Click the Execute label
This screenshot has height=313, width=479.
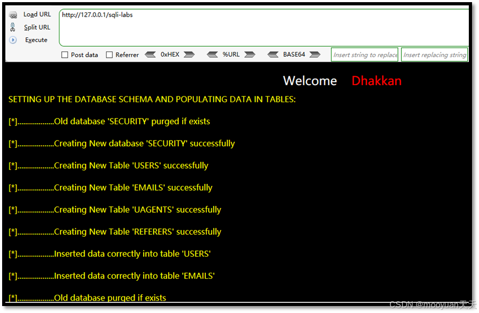36,40
